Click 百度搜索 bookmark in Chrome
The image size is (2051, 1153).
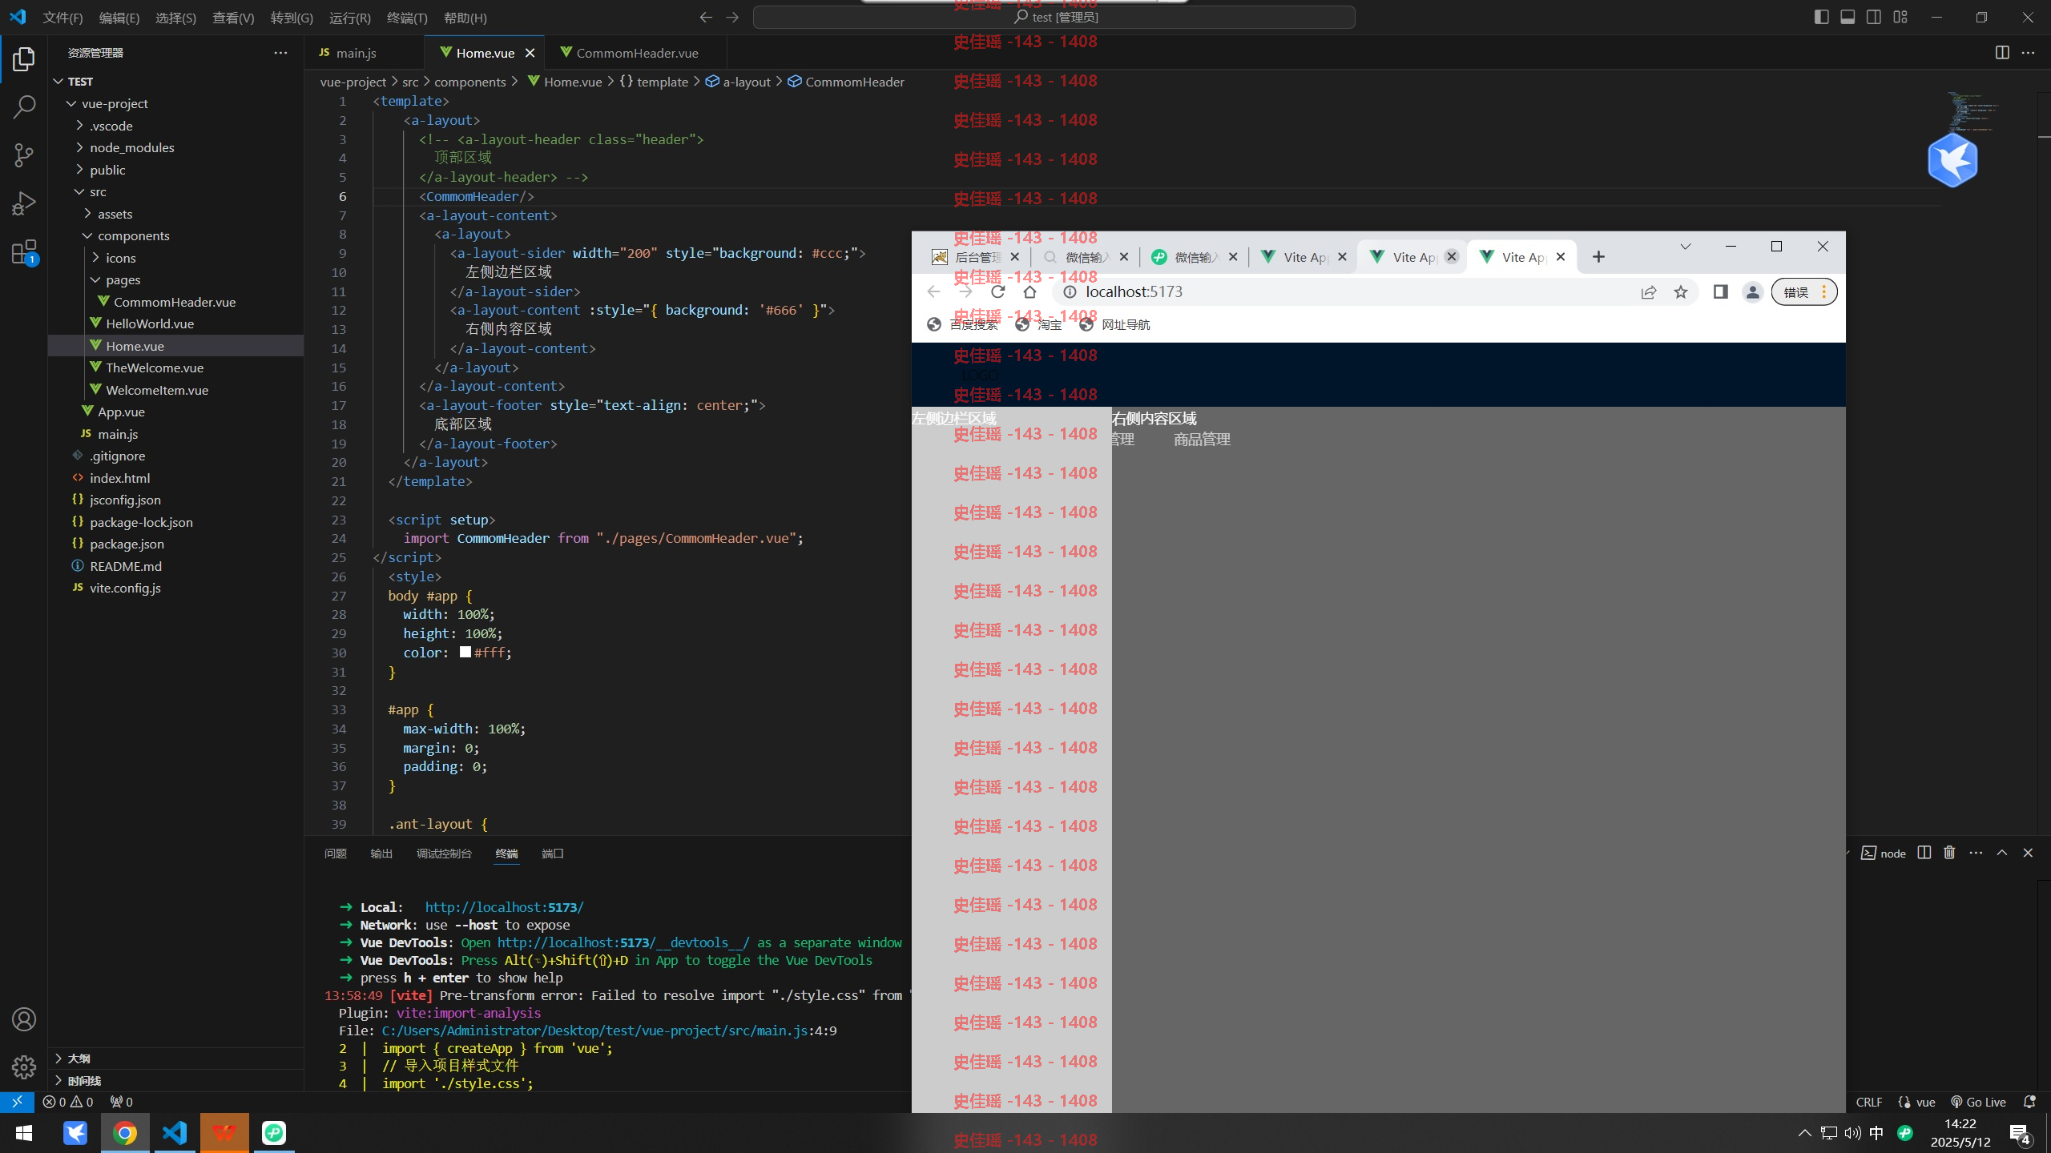963,324
